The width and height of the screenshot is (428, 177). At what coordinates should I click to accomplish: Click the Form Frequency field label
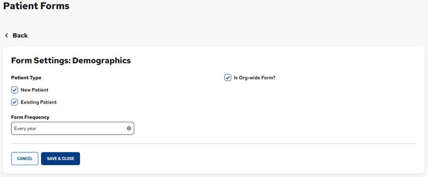[x=30, y=117]
